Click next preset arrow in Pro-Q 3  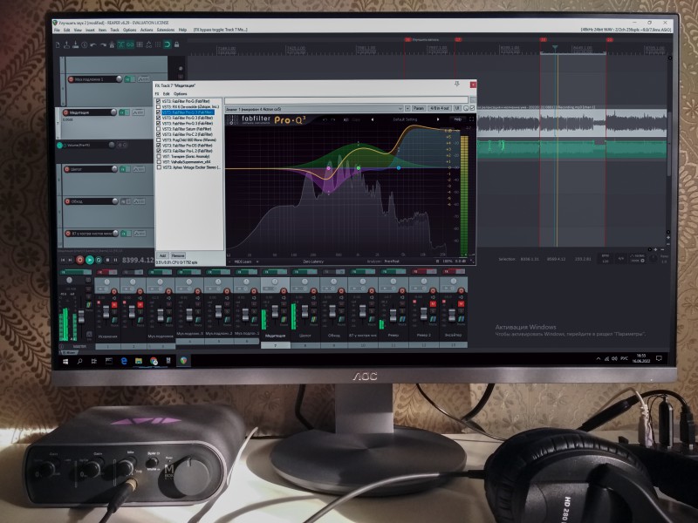(x=438, y=119)
